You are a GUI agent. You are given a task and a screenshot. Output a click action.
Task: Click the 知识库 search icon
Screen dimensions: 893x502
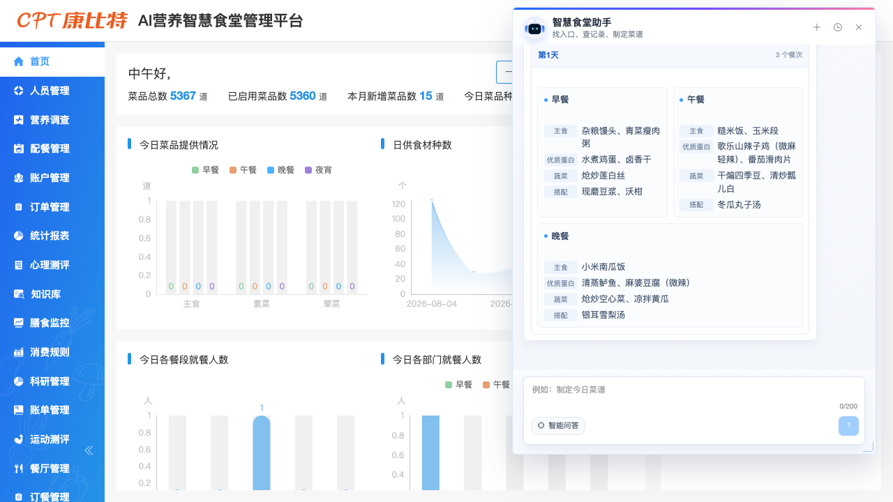tap(19, 294)
